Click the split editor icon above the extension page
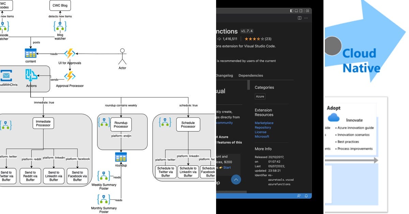The height and width of the screenshot is (214, 409). click(300, 18)
